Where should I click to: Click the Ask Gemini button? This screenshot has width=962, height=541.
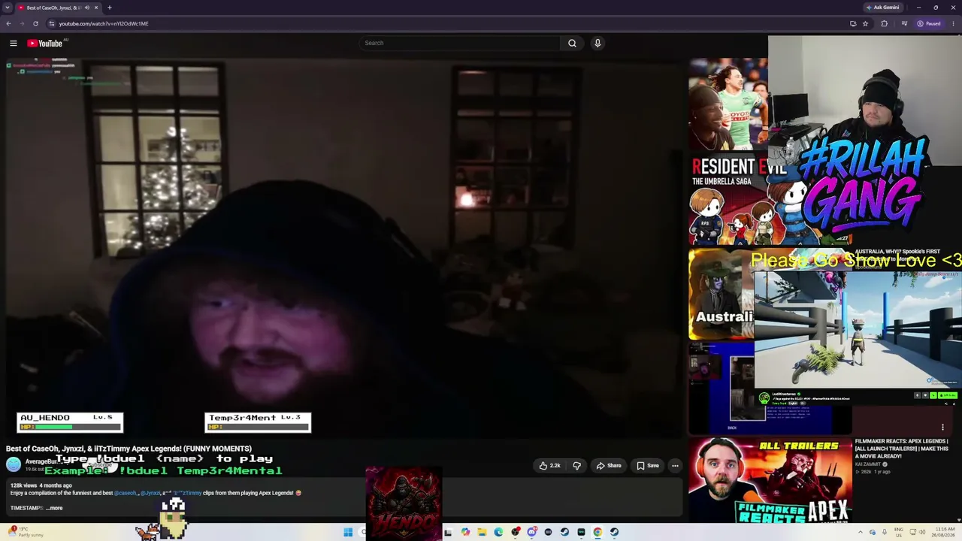(882, 8)
